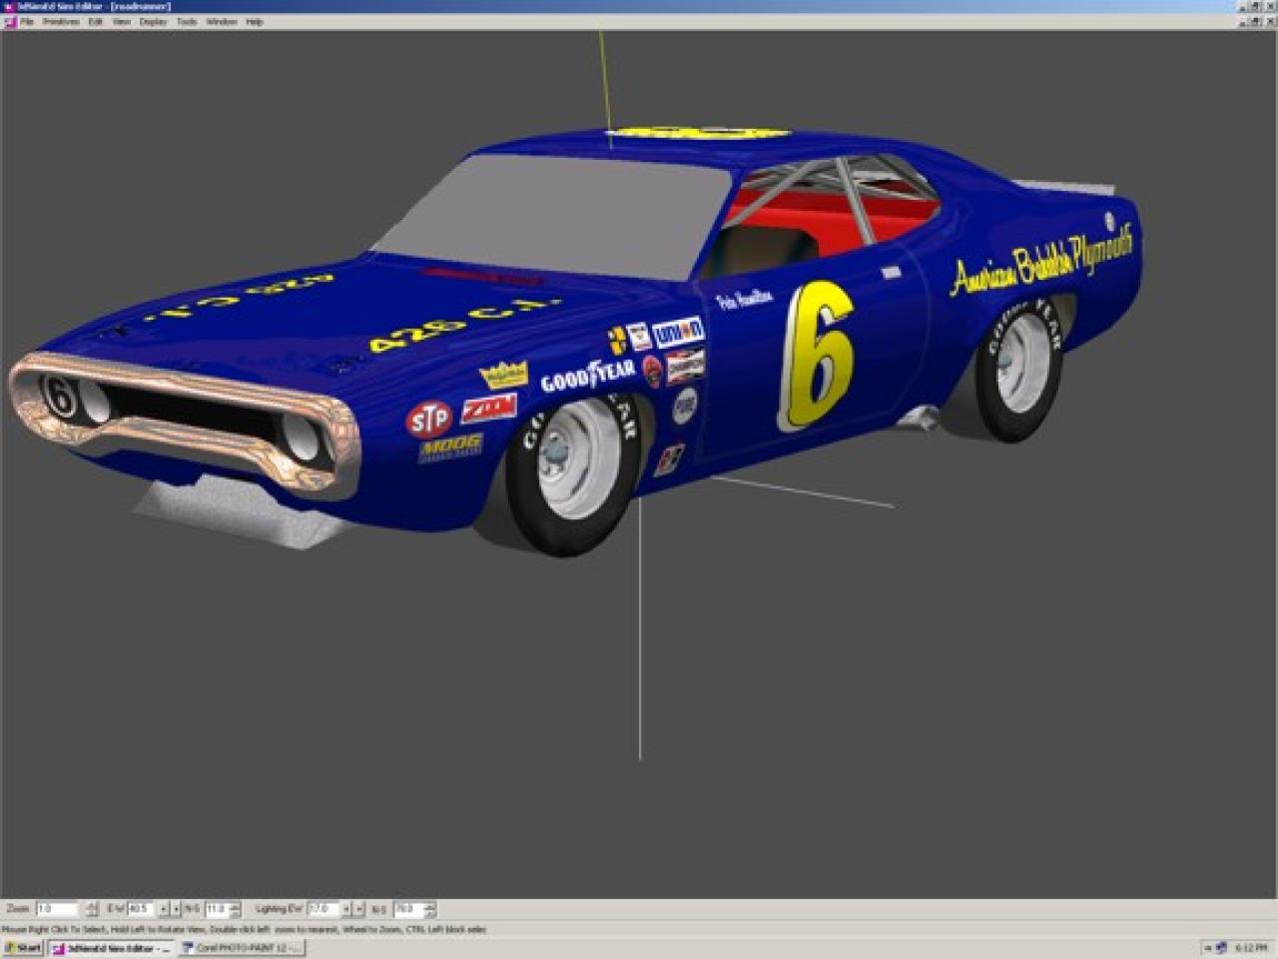
Task: Click the Zoom value input field
Action: coord(56,909)
